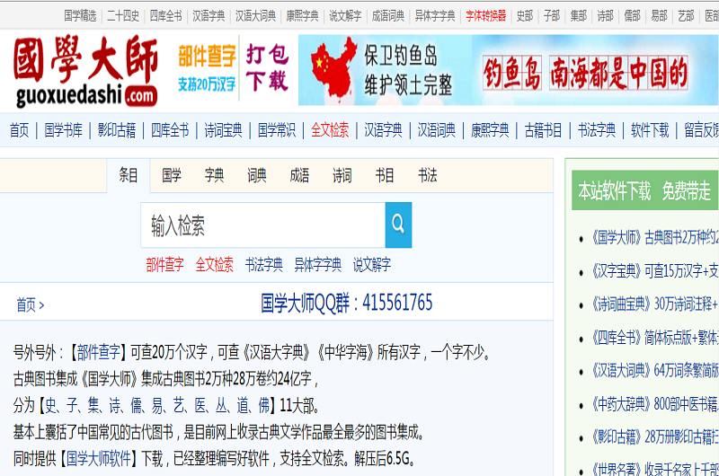The image size is (719, 476).
Task: Click 异体字字典 in the top gray bar
Action: [435, 16]
